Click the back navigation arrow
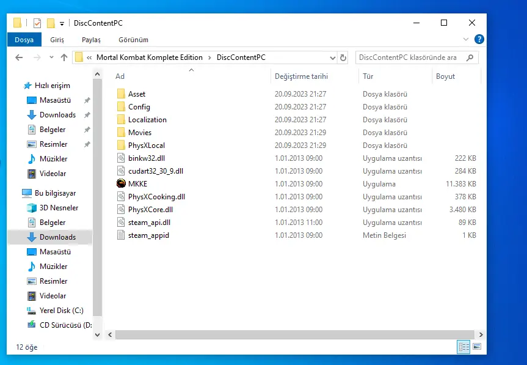 point(19,57)
